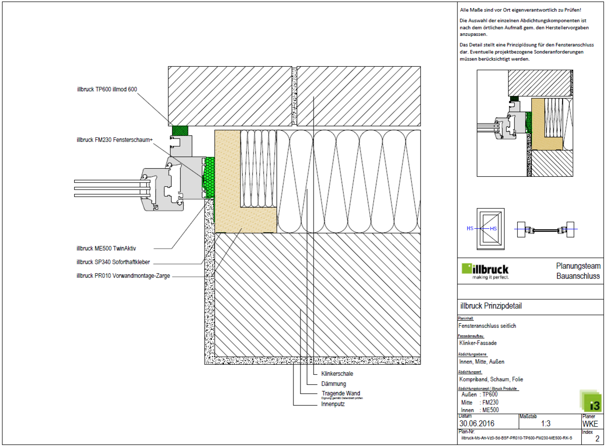
Task: Click the 'Fassadenaufbau' field heading
Action: (471, 336)
